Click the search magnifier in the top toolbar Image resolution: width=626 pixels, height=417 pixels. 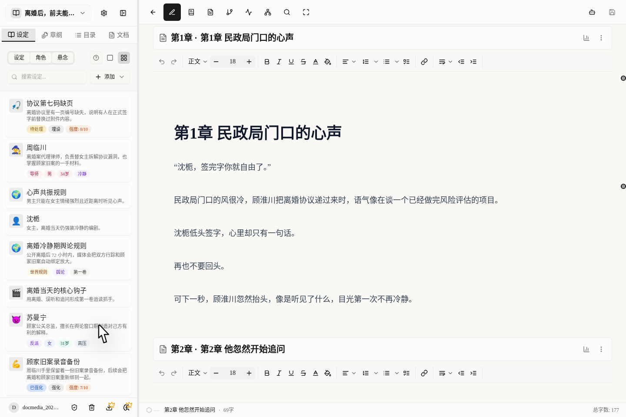coord(287,12)
